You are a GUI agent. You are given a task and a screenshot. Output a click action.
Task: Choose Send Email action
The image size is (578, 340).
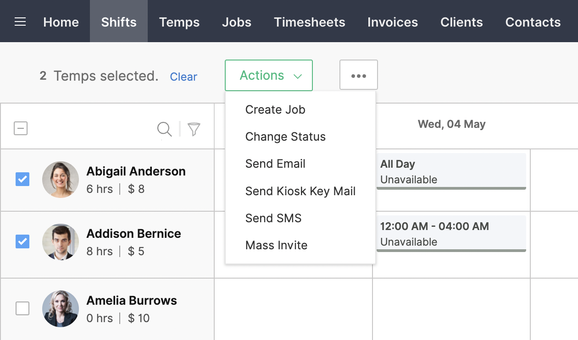click(275, 164)
